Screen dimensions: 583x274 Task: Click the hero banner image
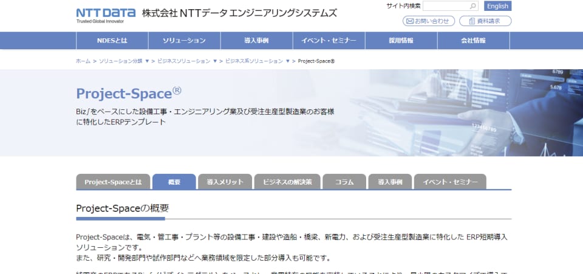tap(291, 112)
